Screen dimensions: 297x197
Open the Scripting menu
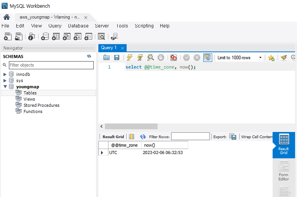tap(144, 26)
